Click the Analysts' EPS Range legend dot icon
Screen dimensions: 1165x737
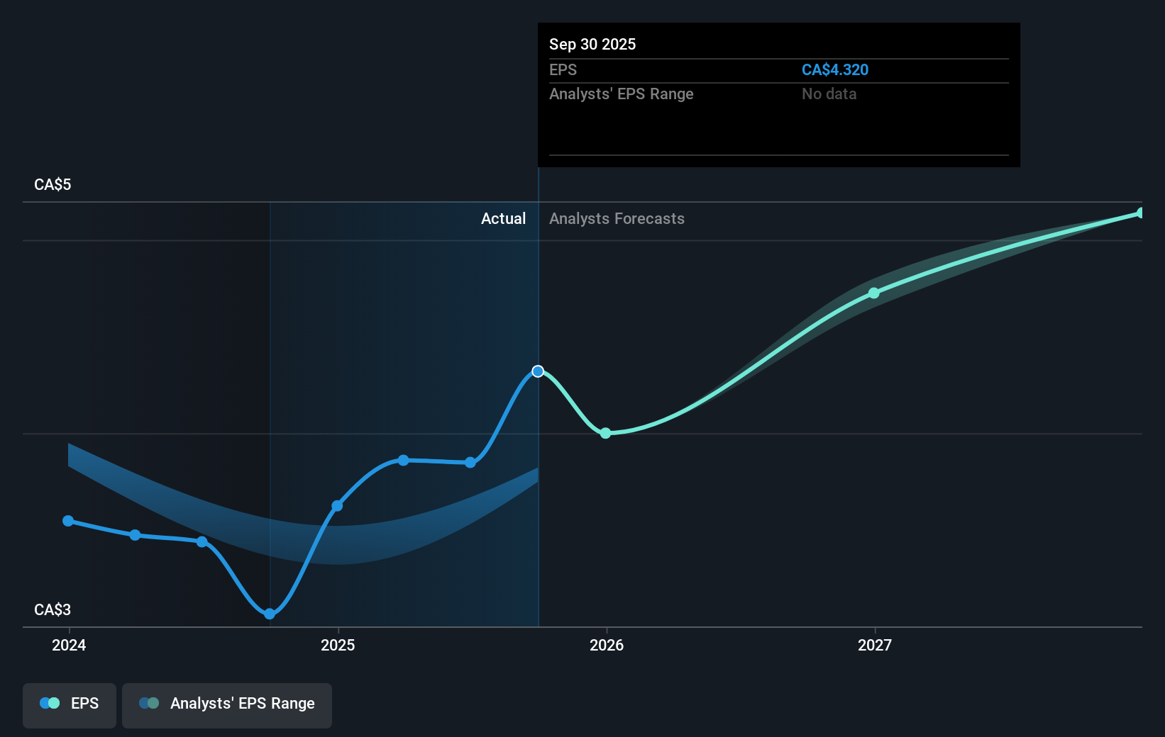[149, 703]
